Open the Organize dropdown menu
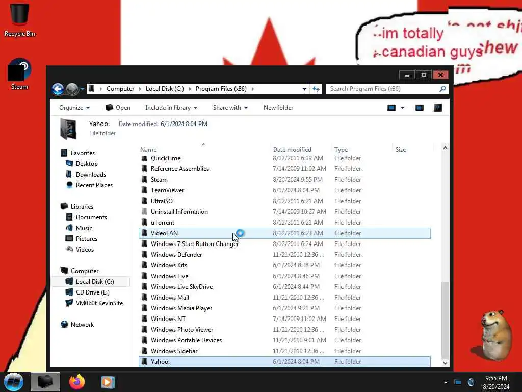The image size is (522, 392). [x=74, y=108]
